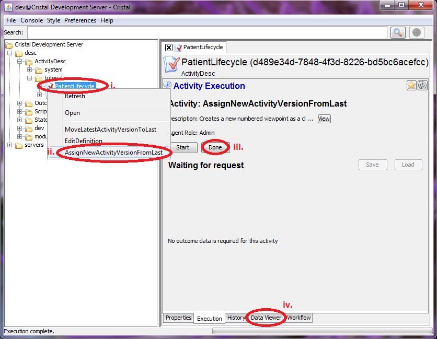Expand the system folder node

click(30, 70)
